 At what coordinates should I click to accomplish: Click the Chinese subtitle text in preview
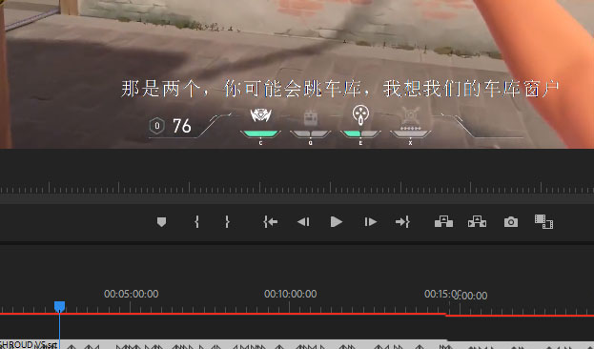tap(339, 89)
